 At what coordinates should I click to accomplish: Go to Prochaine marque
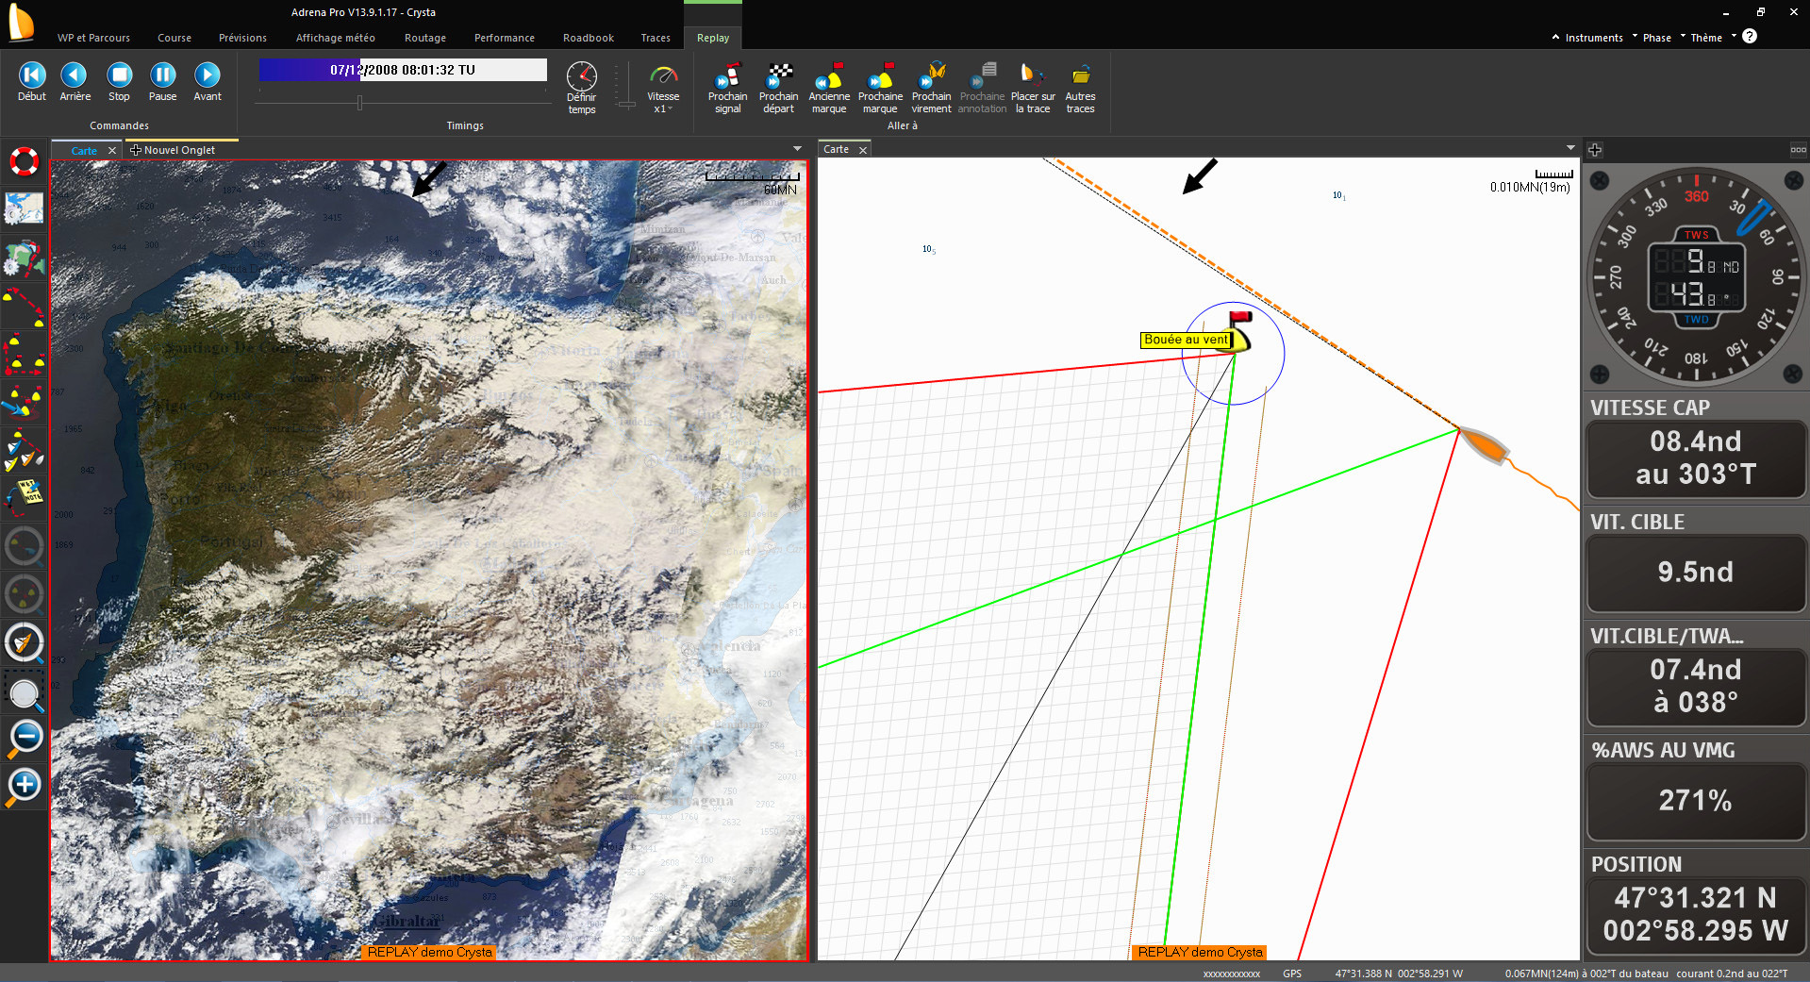click(x=880, y=88)
